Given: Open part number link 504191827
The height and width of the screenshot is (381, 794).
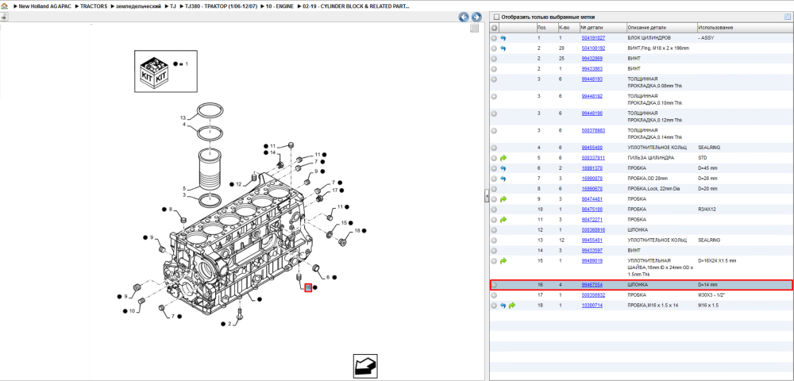Looking at the screenshot, I should point(593,38).
